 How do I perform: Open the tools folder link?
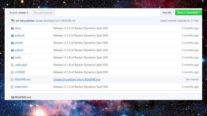[18, 57]
